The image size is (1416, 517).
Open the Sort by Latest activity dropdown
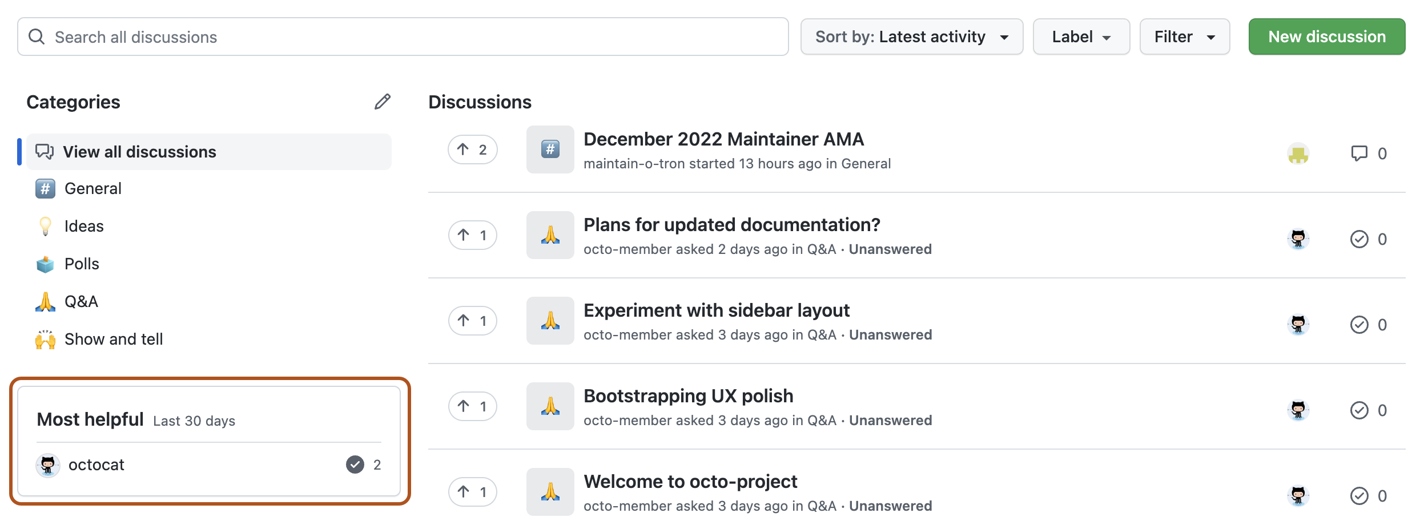tap(911, 36)
